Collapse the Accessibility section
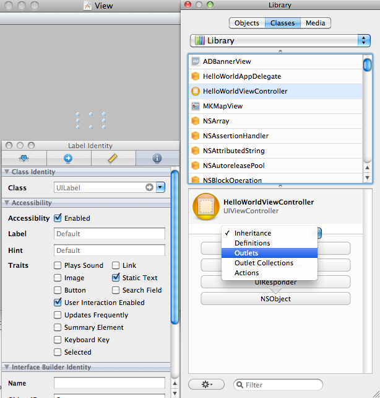The width and height of the screenshot is (380, 398). click(x=7, y=203)
